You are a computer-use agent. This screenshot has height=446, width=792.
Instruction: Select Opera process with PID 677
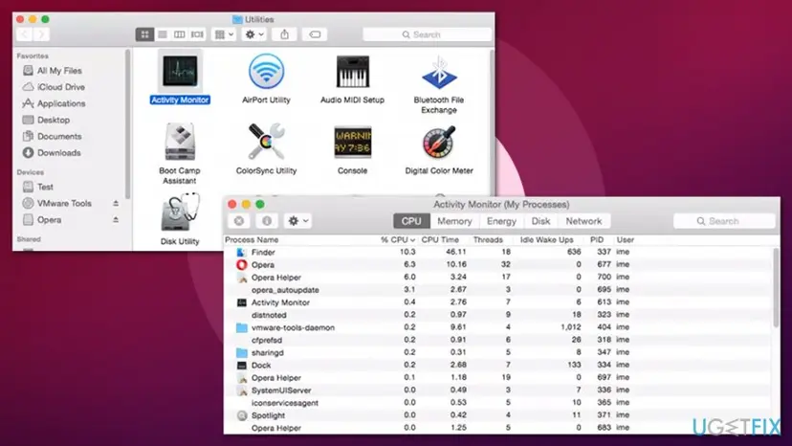498,264
